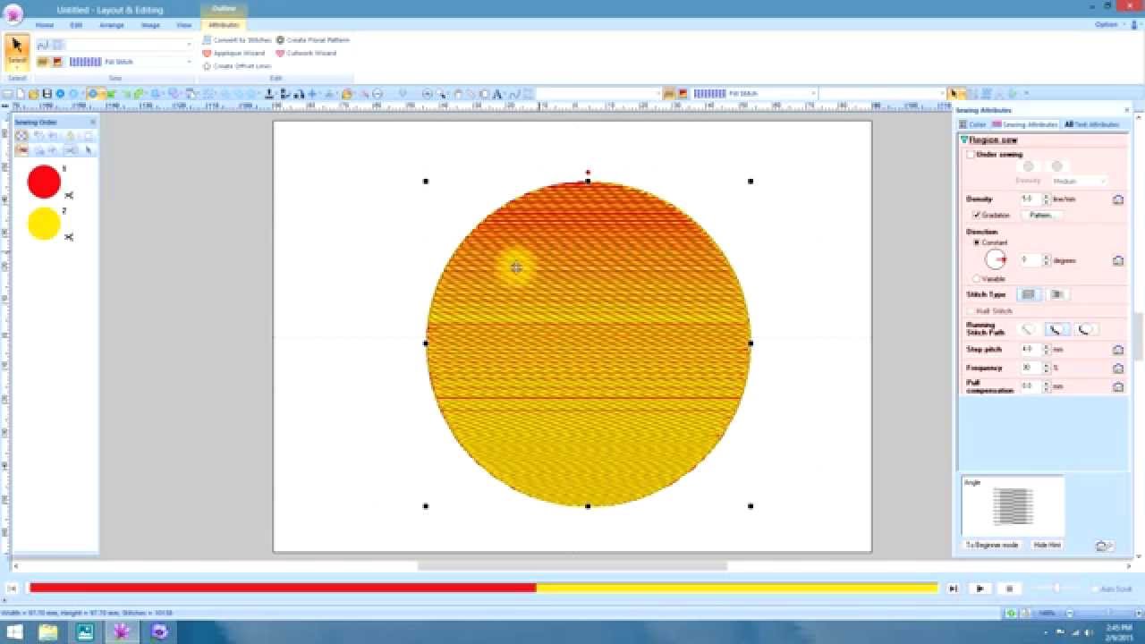Click the Pattern button next to Gradation
1145x644 pixels.
tap(1041, 215)
